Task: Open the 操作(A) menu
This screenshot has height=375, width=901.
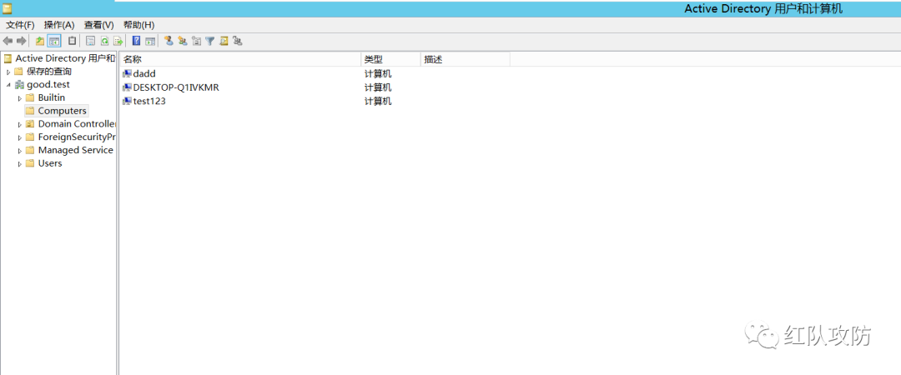Action: point(59,25)
